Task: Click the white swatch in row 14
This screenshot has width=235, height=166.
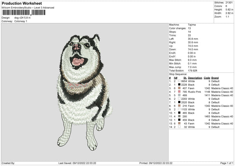Action: [x=179, y=127]
